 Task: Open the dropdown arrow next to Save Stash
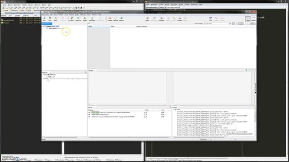pyautogui.click(x=105, y=19)
